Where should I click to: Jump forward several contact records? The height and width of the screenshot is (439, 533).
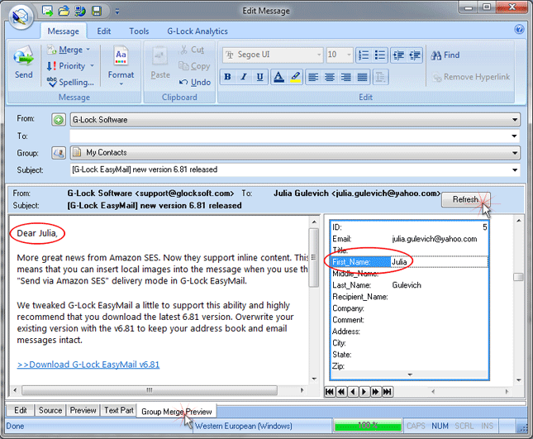(x=375, y=392)
